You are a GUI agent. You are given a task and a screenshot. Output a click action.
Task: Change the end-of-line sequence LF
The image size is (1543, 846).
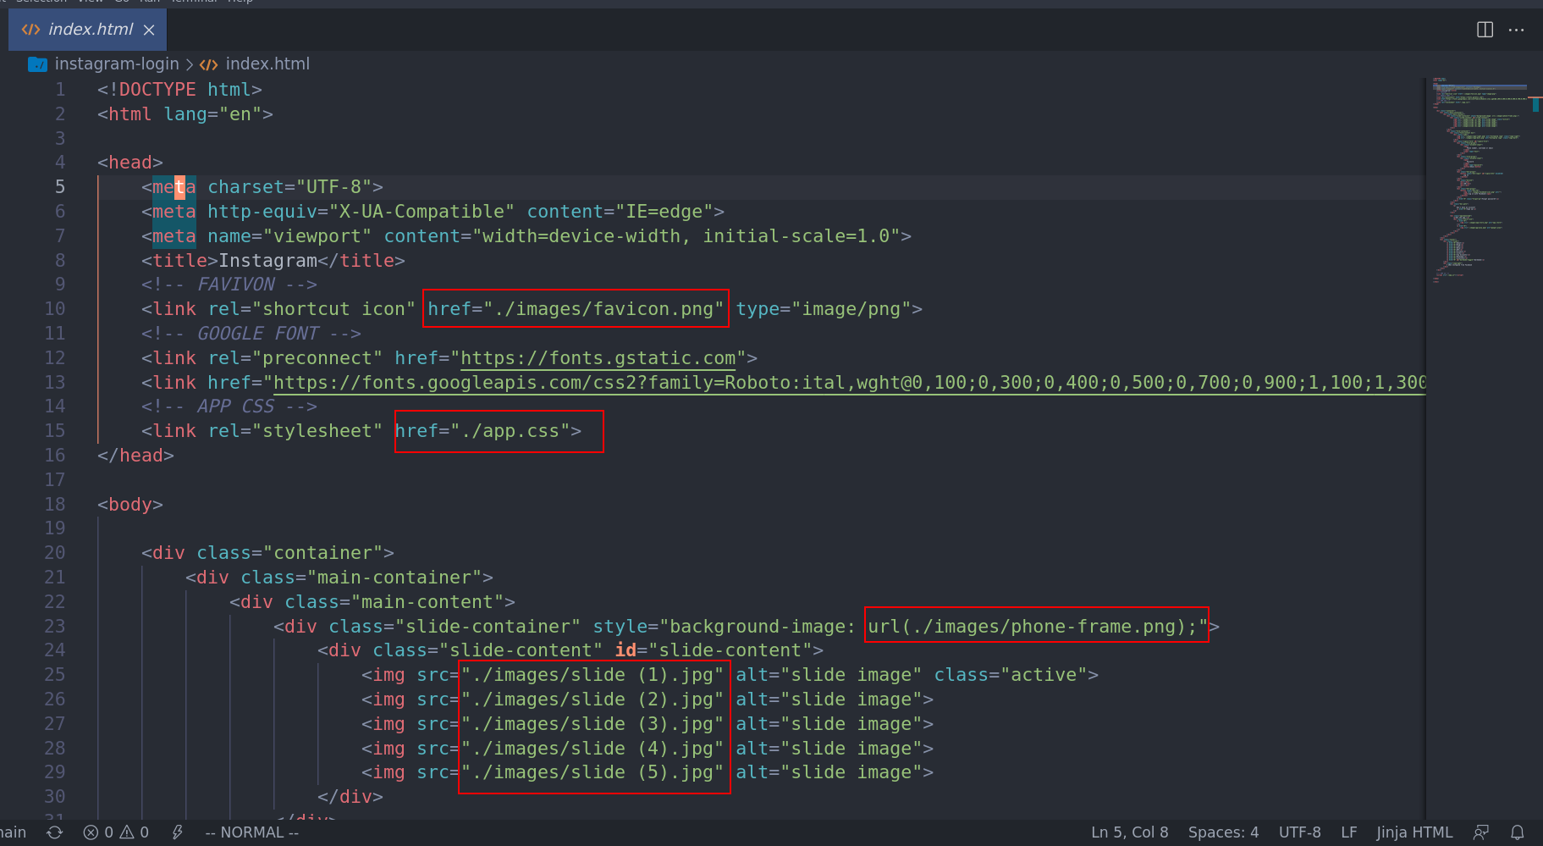click(1349, 832)
